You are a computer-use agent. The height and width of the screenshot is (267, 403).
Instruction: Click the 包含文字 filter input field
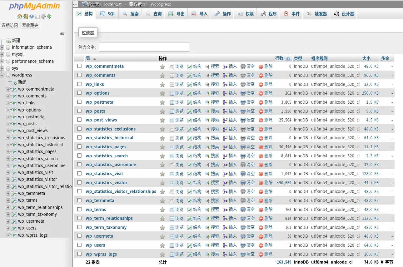144,47
